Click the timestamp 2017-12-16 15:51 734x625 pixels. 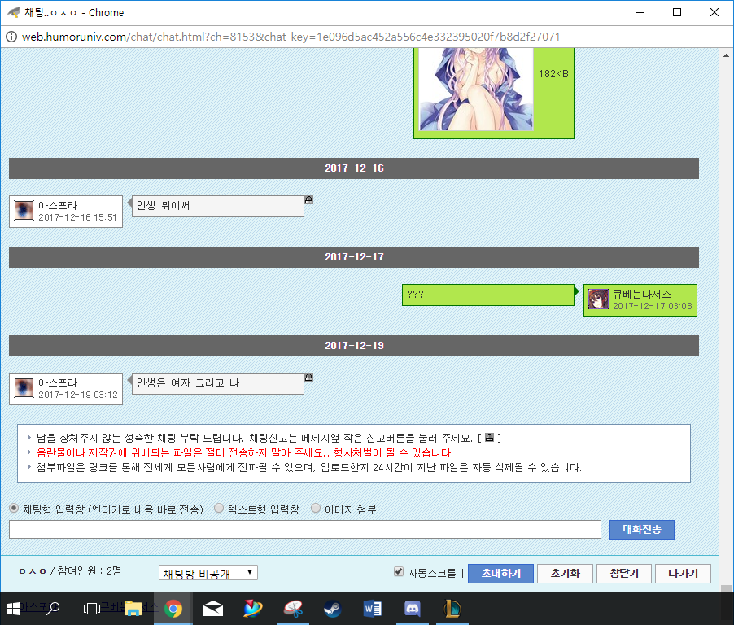click(x=77, y=217)
